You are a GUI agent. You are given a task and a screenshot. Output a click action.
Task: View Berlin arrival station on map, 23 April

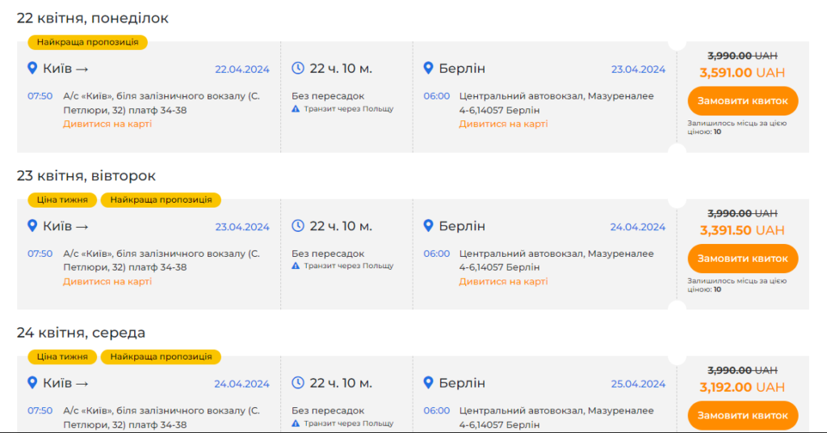click(x=503, y=281)
